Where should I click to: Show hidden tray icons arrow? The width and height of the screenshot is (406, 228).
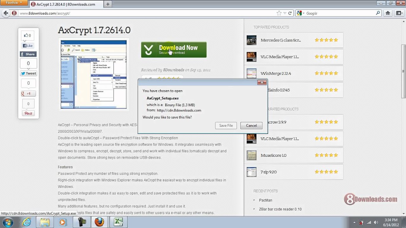tap(354, 222)
